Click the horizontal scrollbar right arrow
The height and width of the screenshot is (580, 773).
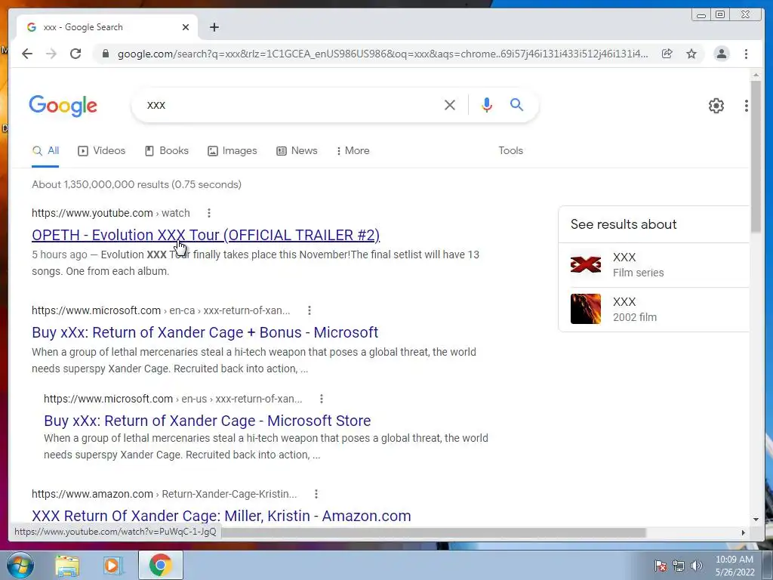point(744,532)
